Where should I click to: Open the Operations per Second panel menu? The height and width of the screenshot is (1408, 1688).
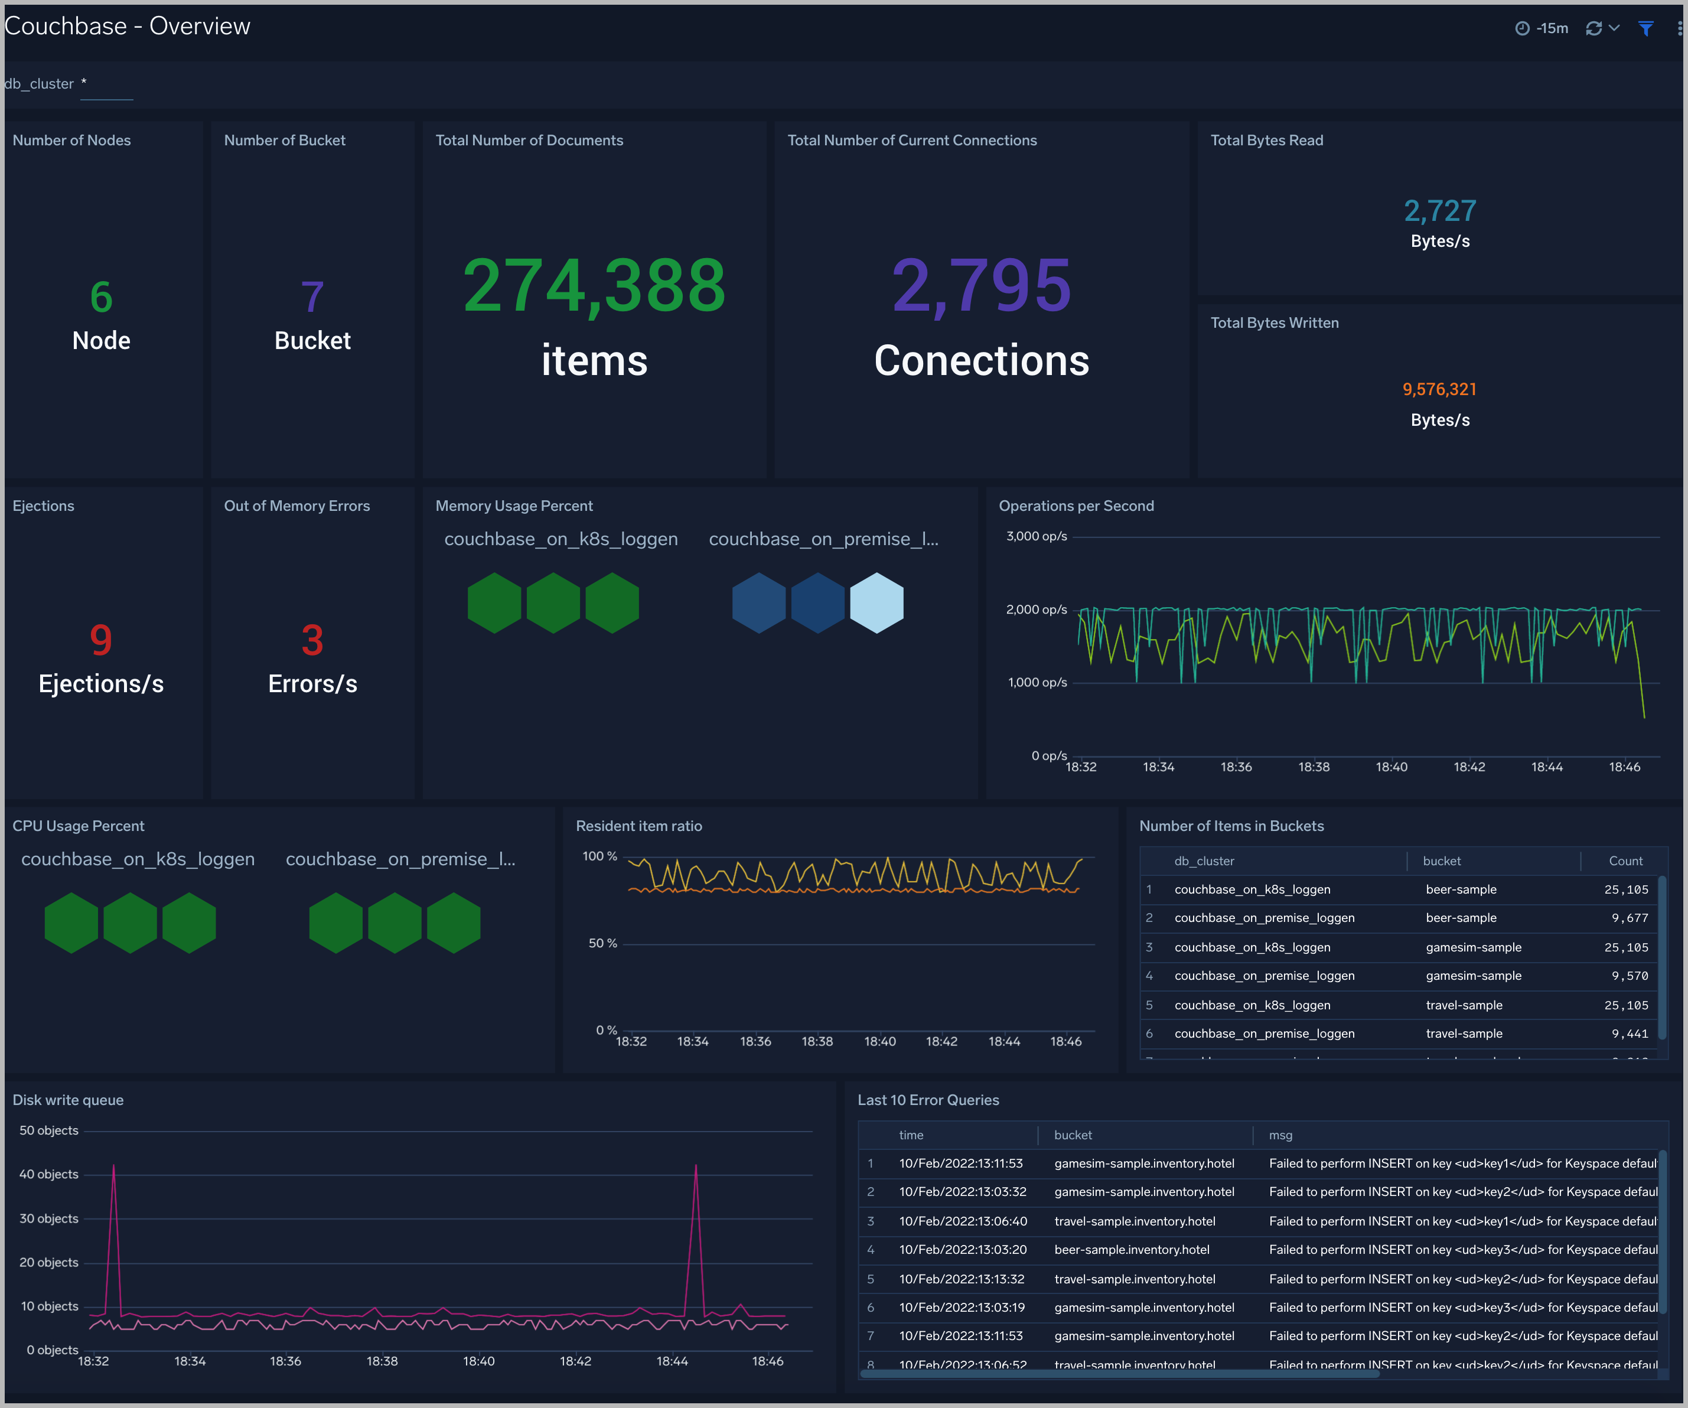tap(1077, 506)
